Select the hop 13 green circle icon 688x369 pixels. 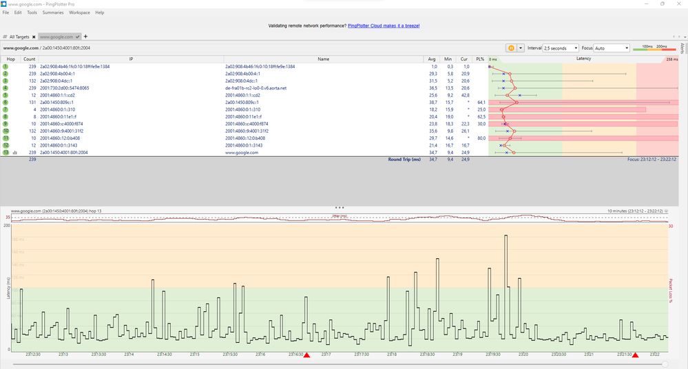pos(6,153)
